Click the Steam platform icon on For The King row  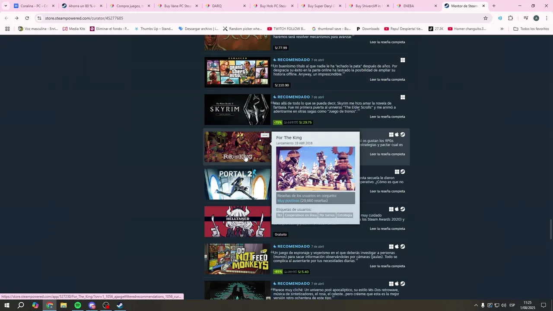coord(403,135)
